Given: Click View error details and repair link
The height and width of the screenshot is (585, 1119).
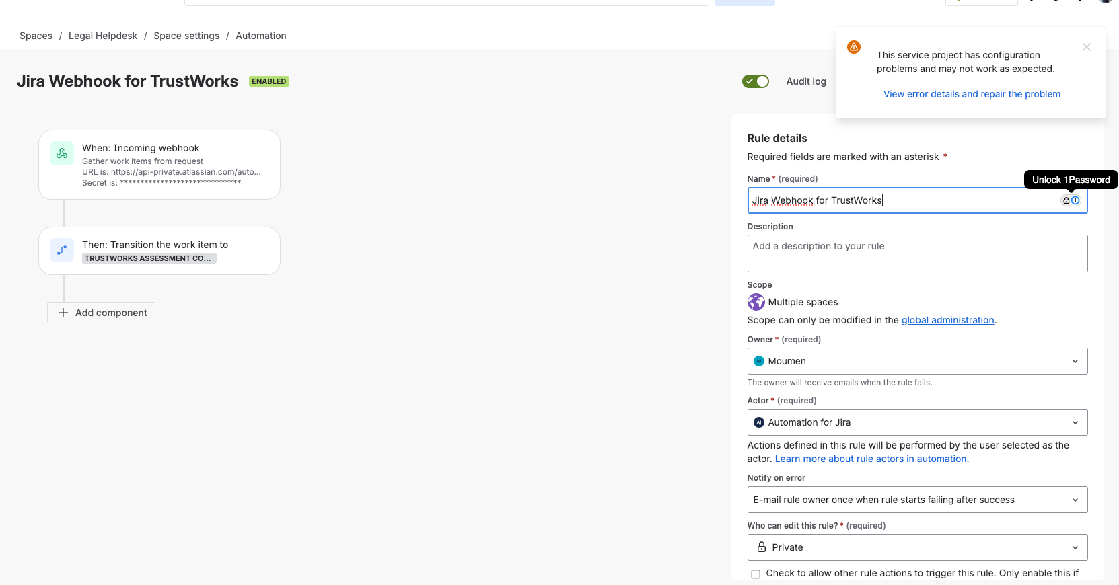Looking at the screenshot, I should [972, 94].
